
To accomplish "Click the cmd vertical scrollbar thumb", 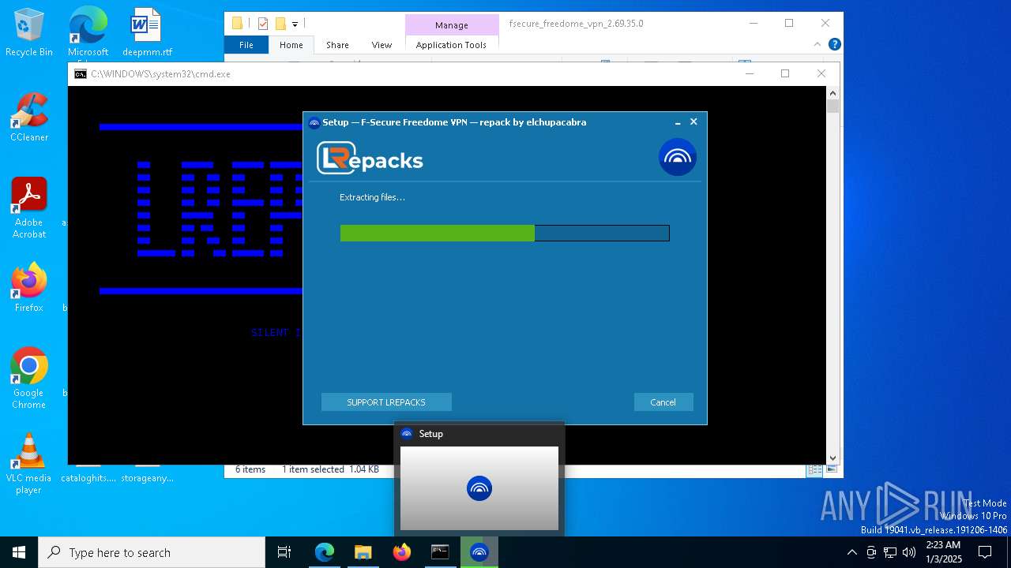I will coord(832,106).
